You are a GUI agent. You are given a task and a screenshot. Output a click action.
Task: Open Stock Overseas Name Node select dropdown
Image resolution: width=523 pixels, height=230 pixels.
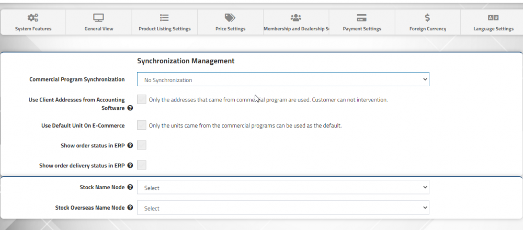pyautogui.click(x=283, y=208)
